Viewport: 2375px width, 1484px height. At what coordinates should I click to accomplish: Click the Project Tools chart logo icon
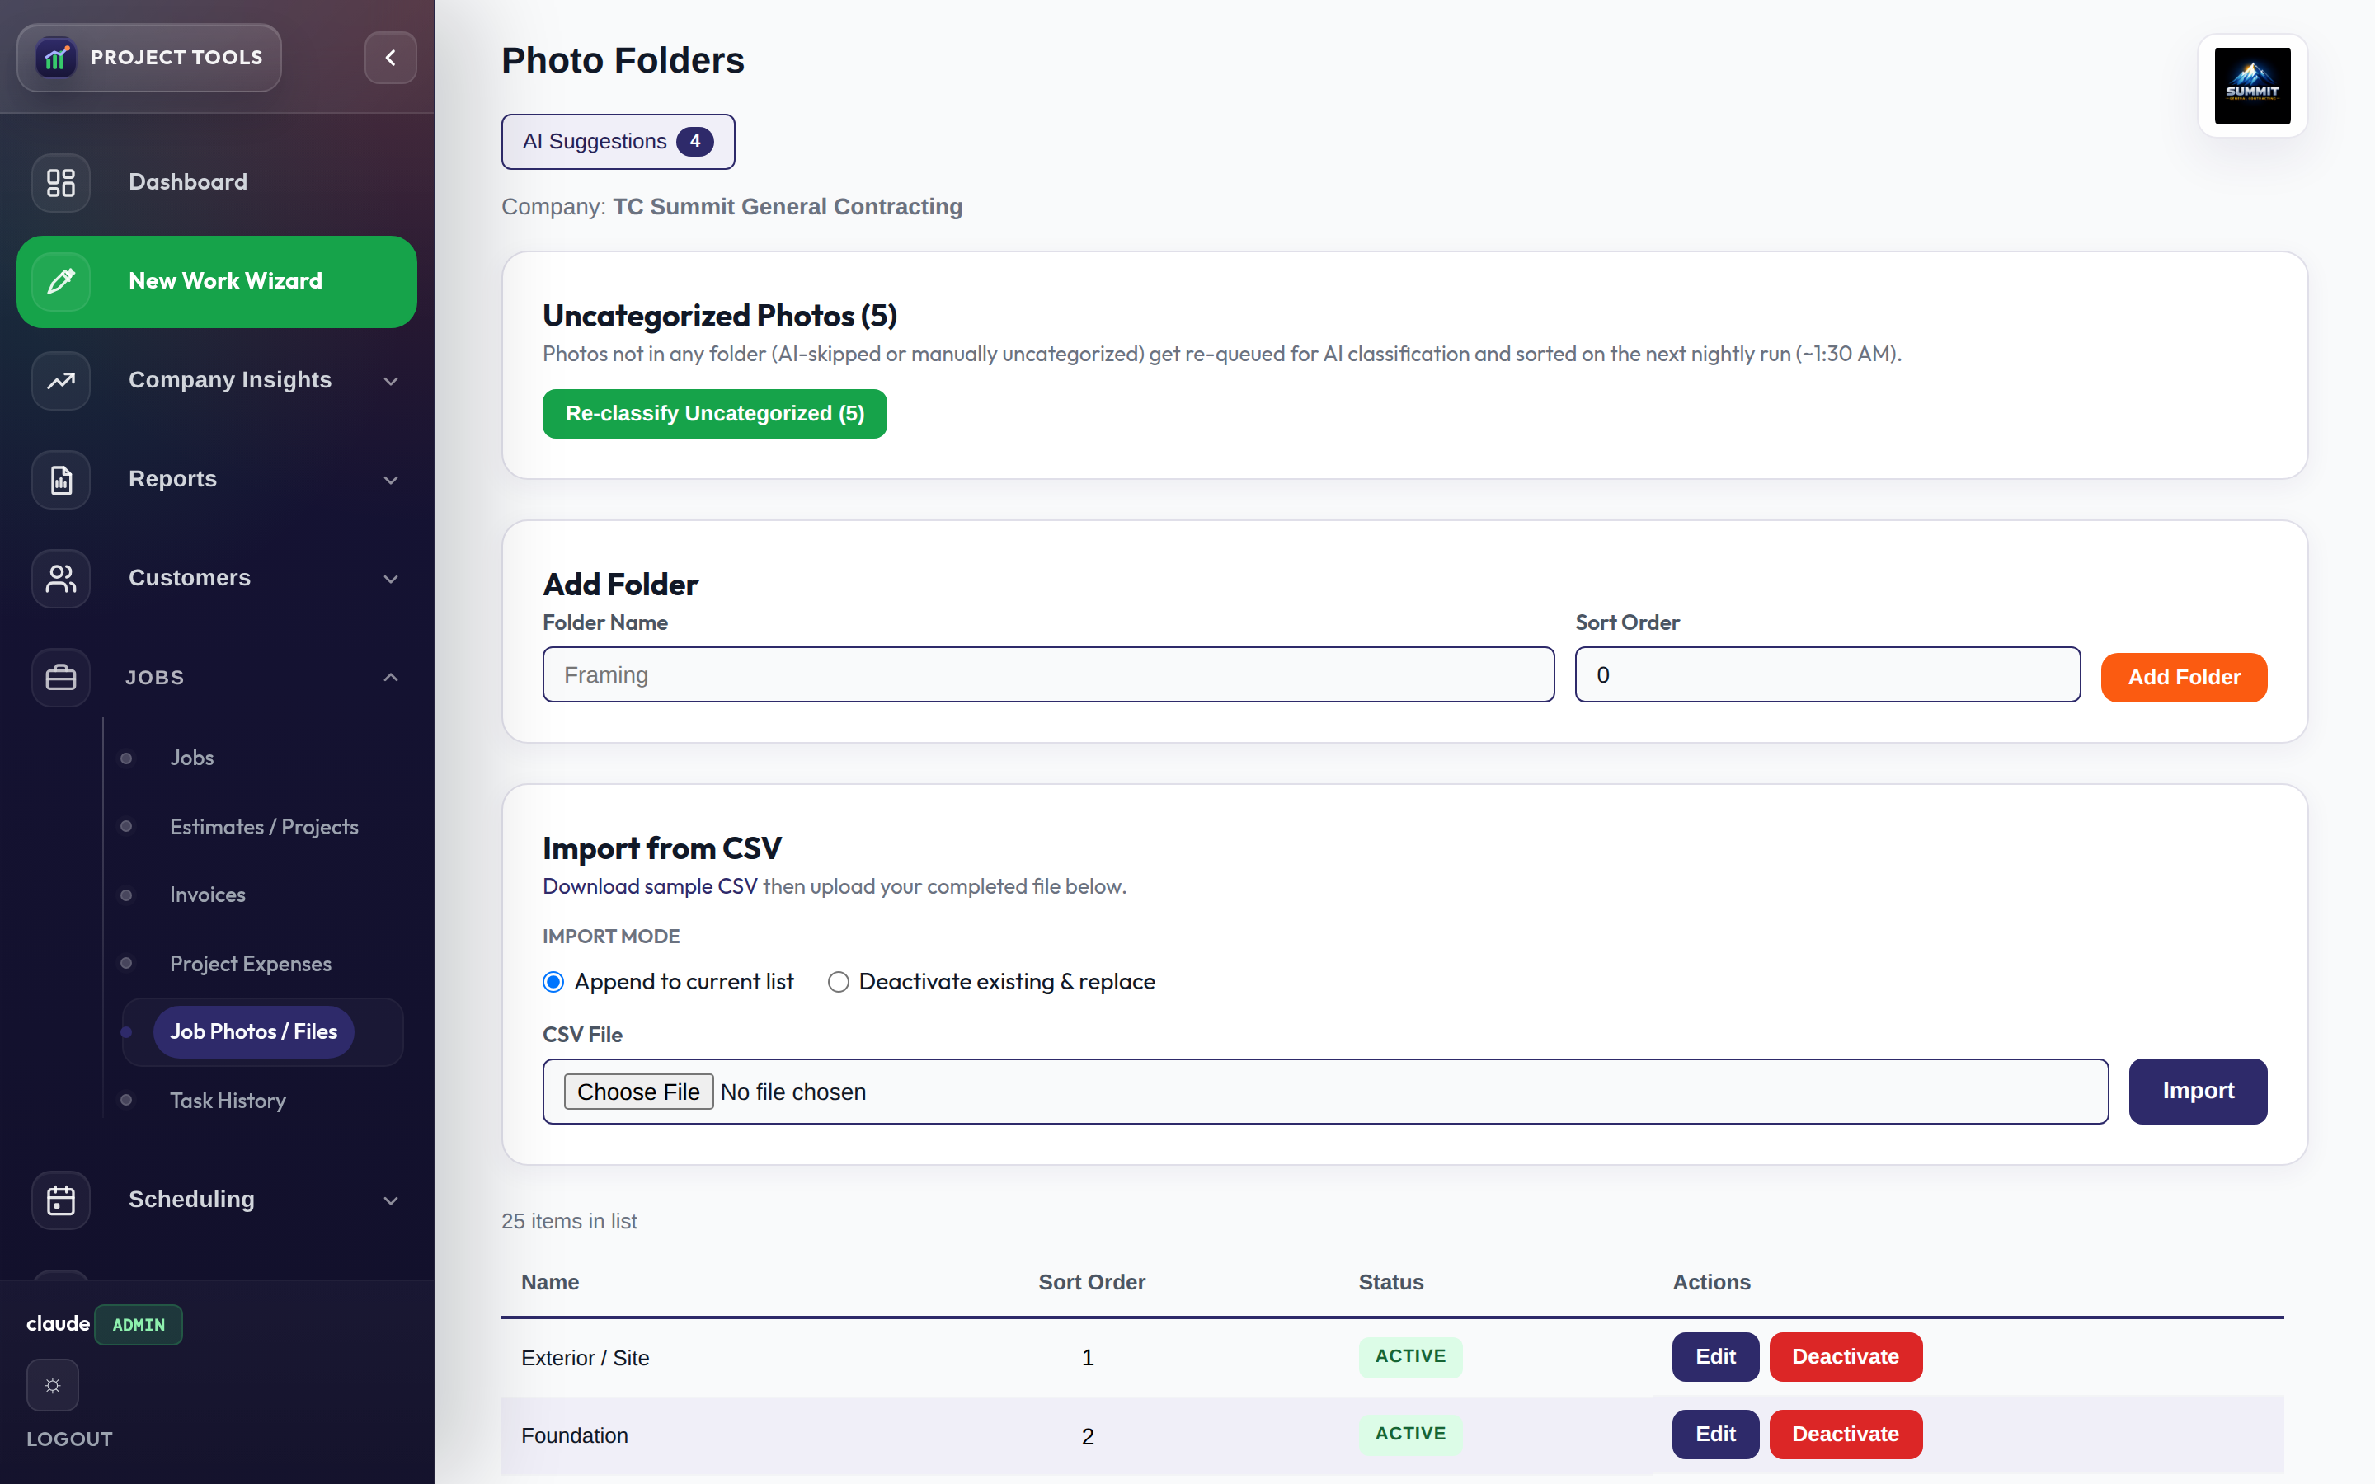[x=57, y=58]
